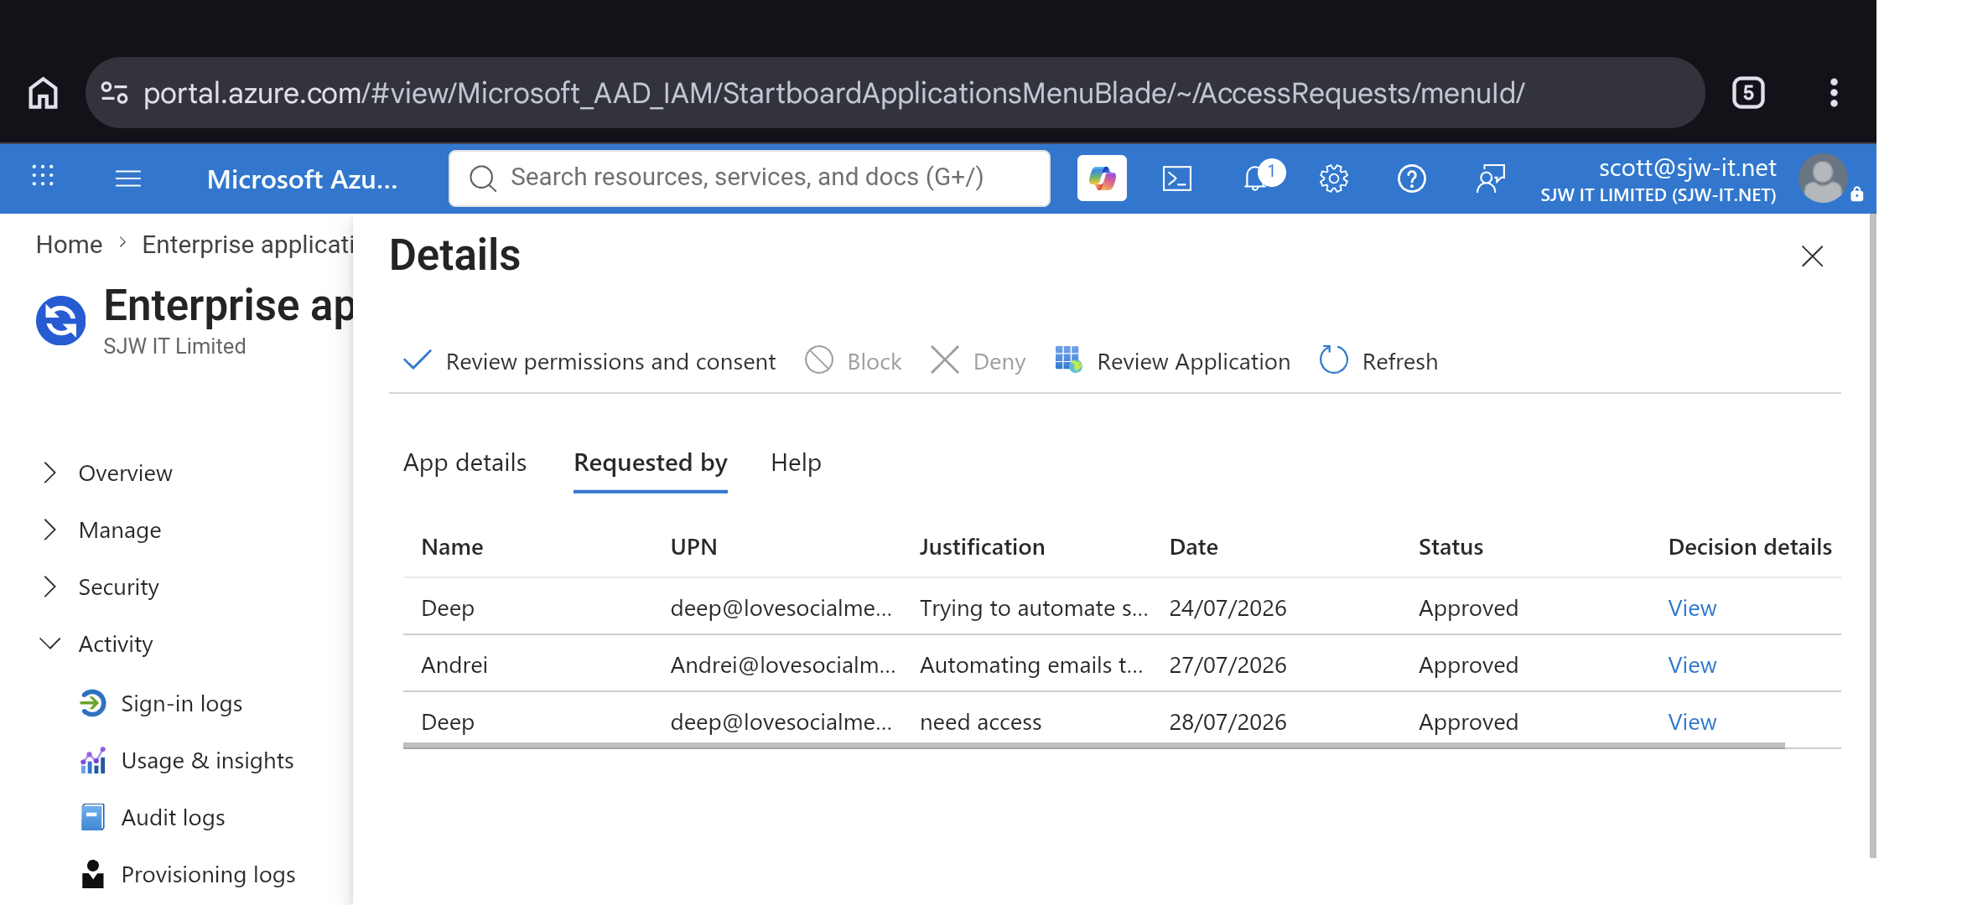Click the Refresh command
Viewport: 1962px width, 905px height.
click(x=1379, y=361)
